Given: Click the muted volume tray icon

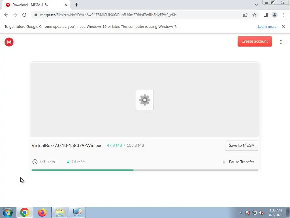Looking at the screenshot, I should coord(261,213).
